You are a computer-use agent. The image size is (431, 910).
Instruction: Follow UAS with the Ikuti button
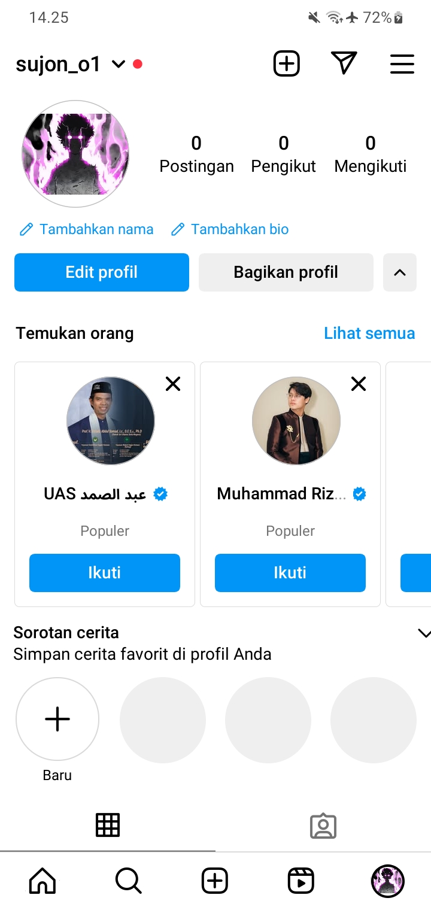[105, 573]
